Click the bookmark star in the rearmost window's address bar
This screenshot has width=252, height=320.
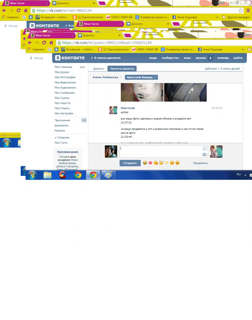point(241,10)
